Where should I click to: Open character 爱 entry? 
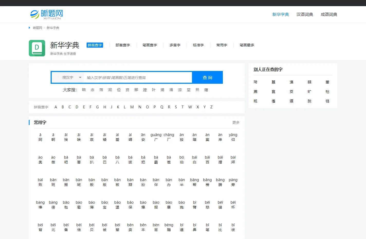tap(117, 137)
